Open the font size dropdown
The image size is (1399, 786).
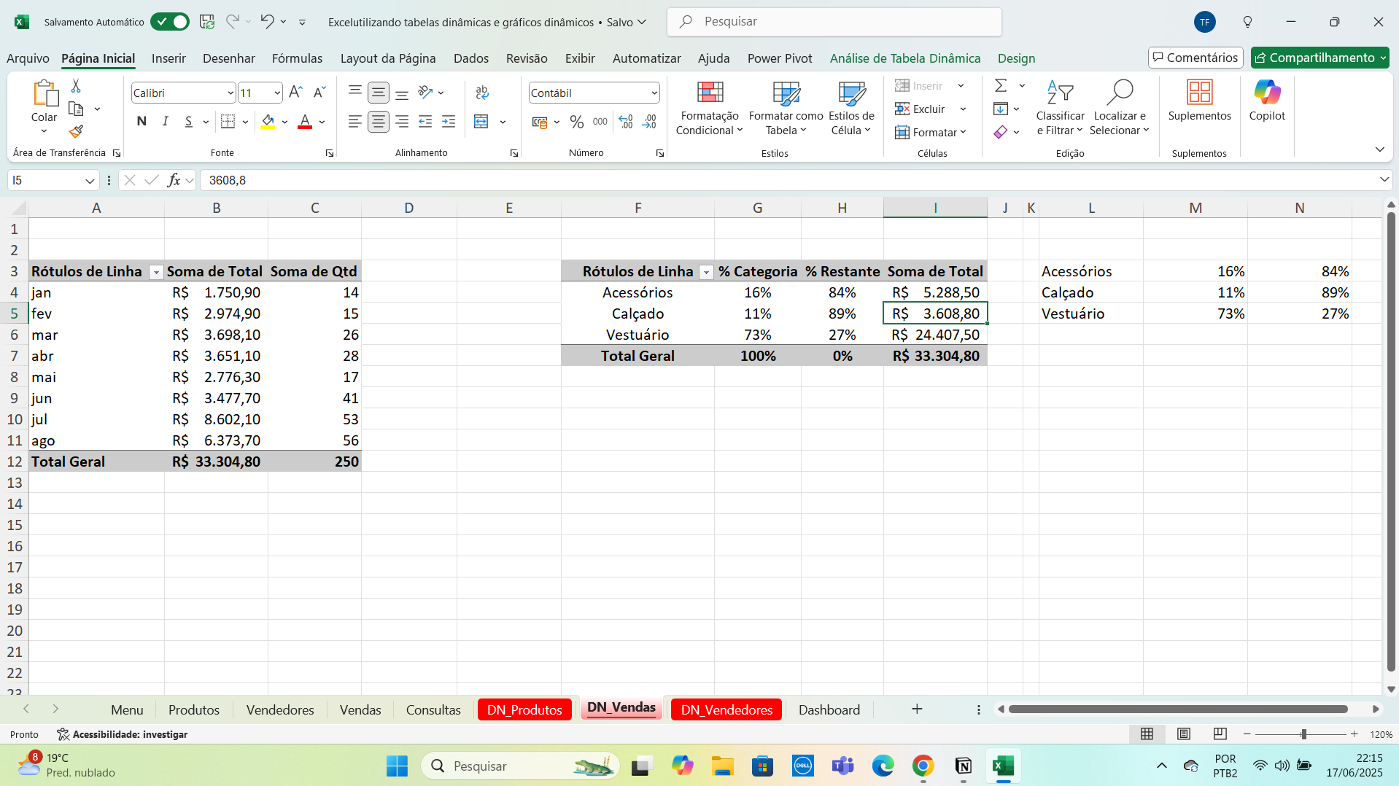(277, 93)
